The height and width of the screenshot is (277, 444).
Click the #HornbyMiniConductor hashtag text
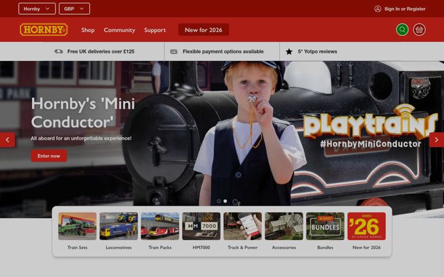(371, 144)
